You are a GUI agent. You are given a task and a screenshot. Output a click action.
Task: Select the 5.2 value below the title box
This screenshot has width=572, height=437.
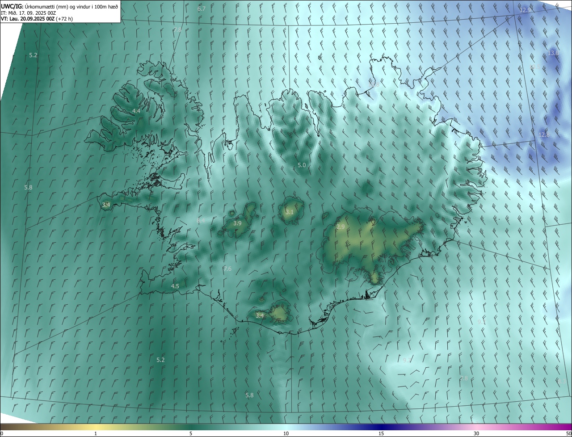click(x=33, y=55)
